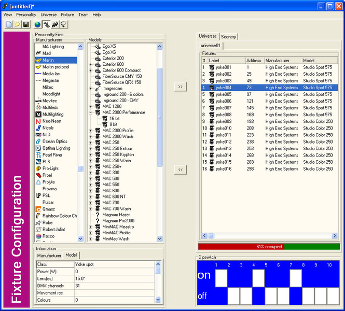Expand the MAC 250 Krypton node
345x311 pixels.
90,154
